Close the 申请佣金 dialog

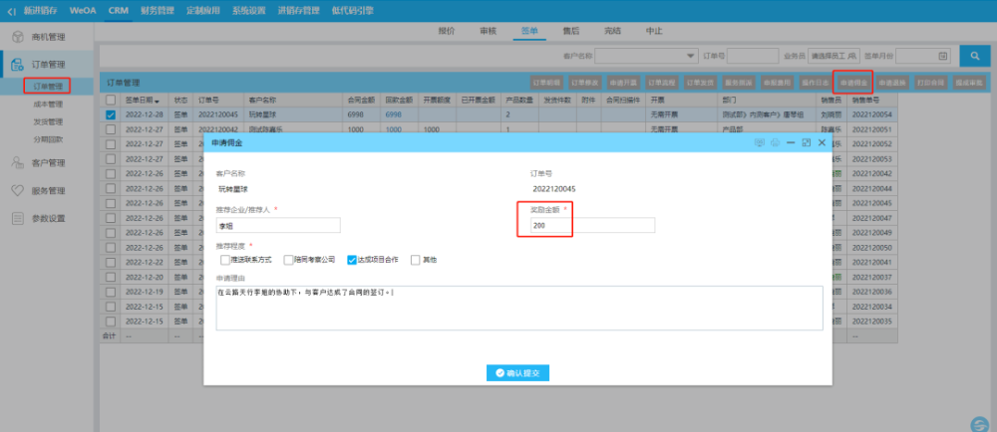[822, 142]
